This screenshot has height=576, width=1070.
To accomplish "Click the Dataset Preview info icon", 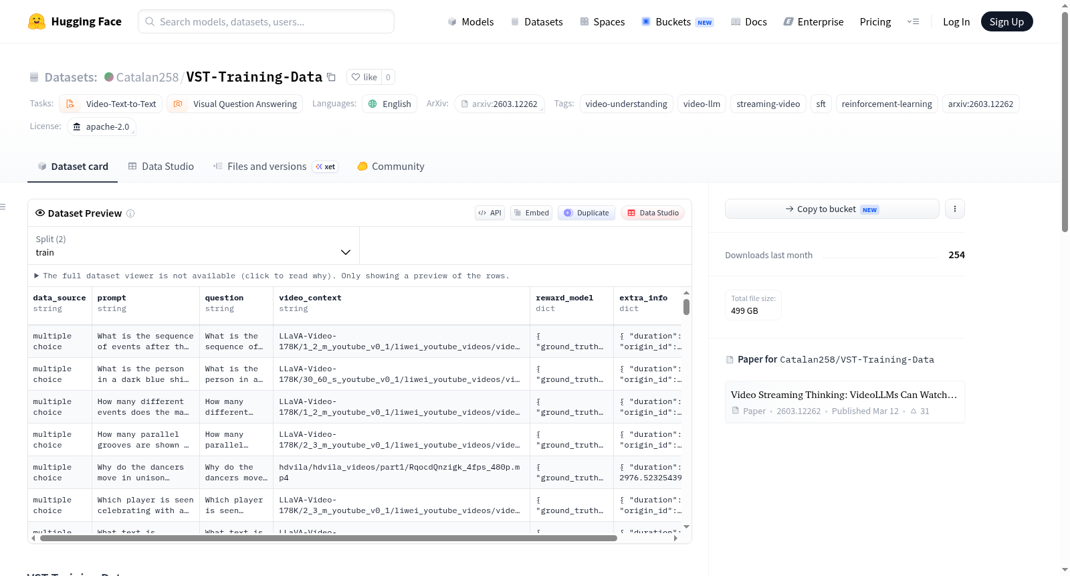I will pos(130,213).
